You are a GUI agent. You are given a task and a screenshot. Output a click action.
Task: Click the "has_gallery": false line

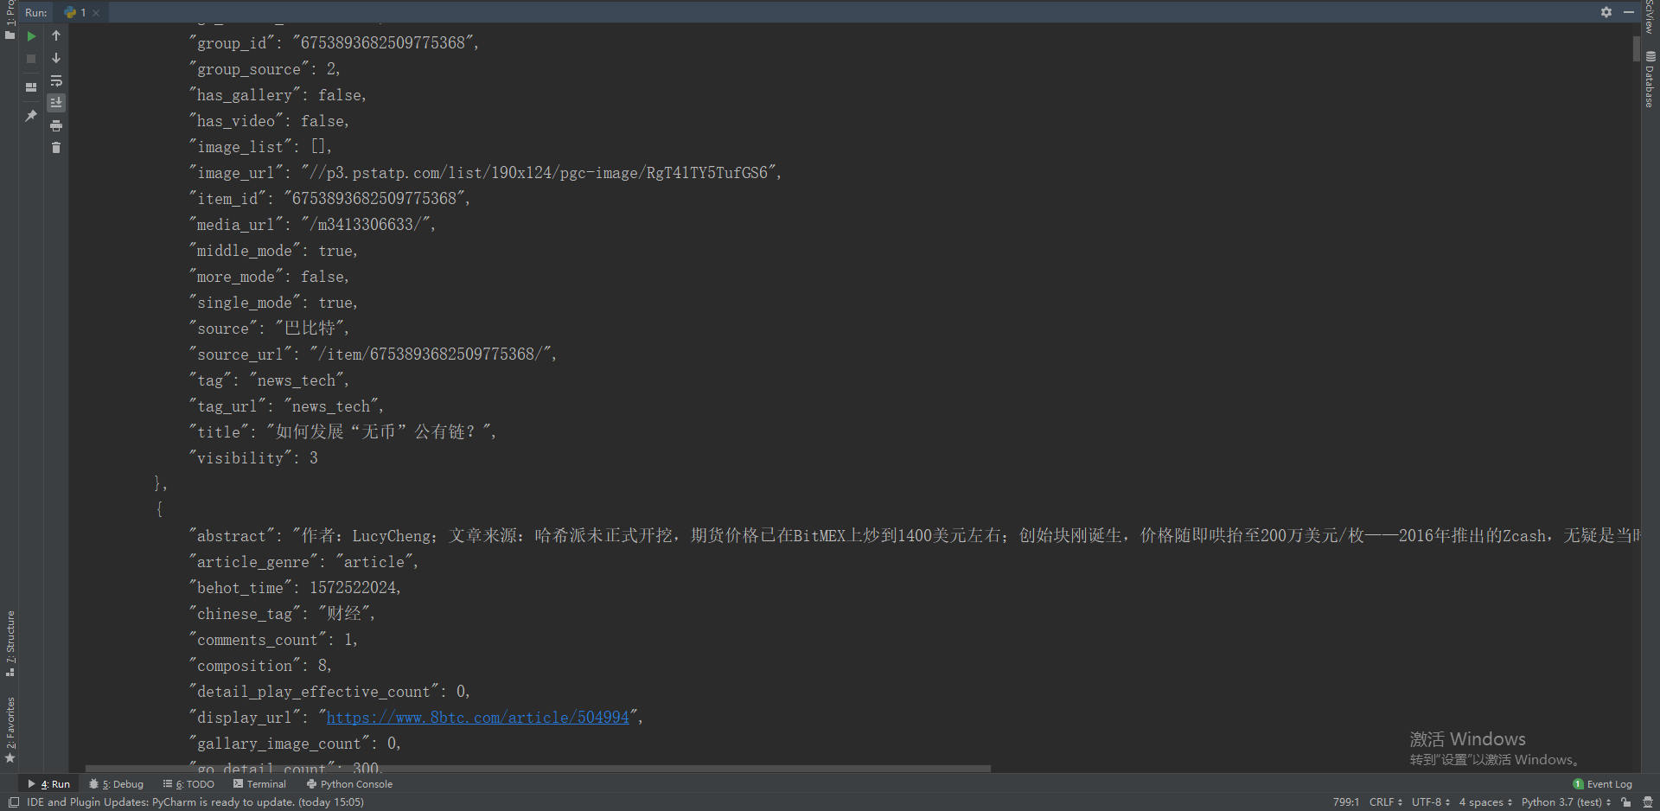tap(278, 95)
